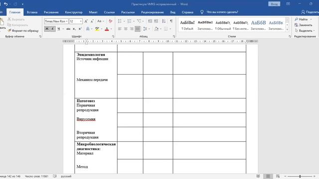Viewport: 319px width, 179px height.
Task: Clear all formatting eraser icon
Action: (x=111, y=21)
